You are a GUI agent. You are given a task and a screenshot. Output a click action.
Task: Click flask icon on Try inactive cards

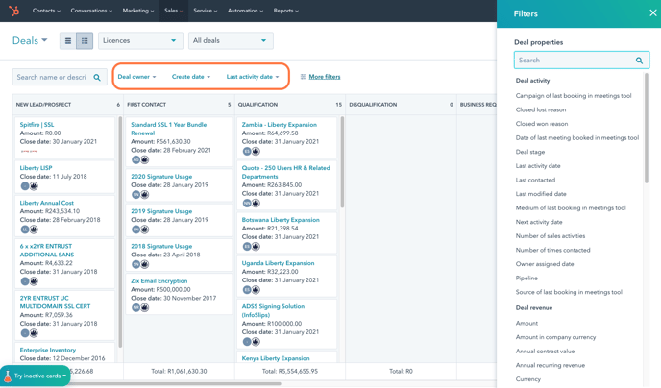pyautogui.click(x=7, y=376)
